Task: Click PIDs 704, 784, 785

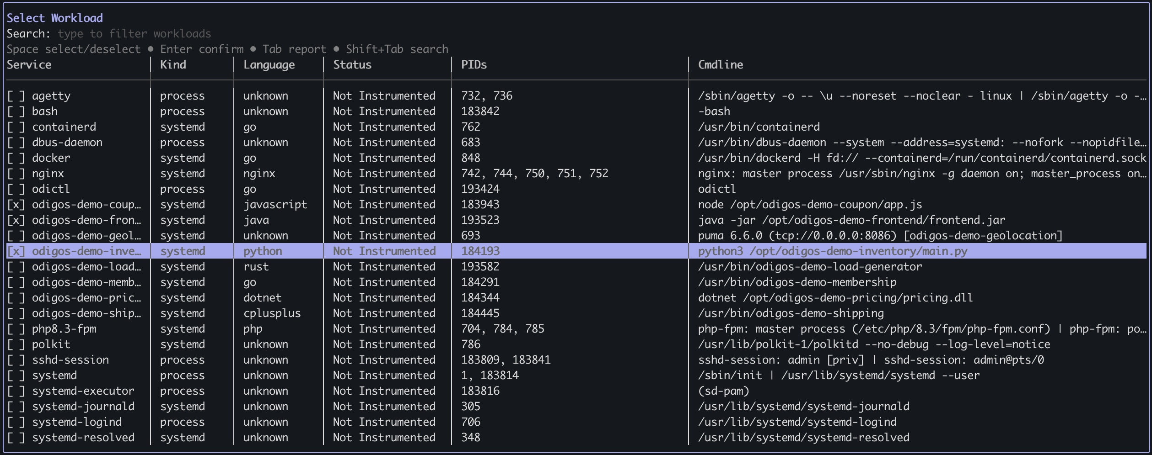Action: coord(503,329)
